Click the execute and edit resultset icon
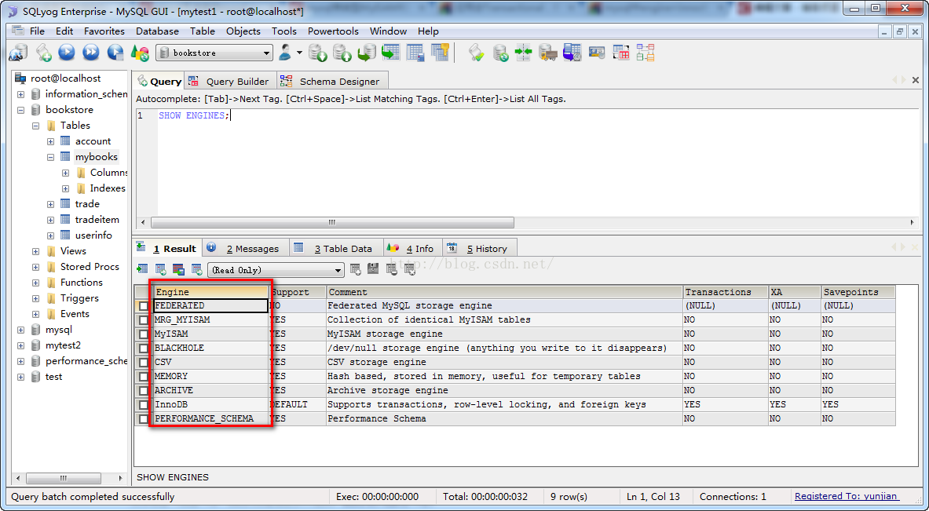The image size is (929, 511). 115,53
